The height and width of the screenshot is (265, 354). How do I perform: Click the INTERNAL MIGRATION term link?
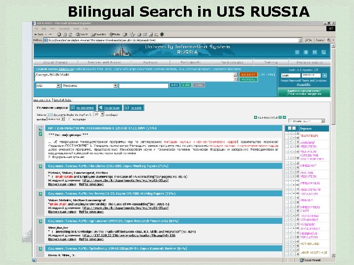pyautogui.click(x=308, y=174)
